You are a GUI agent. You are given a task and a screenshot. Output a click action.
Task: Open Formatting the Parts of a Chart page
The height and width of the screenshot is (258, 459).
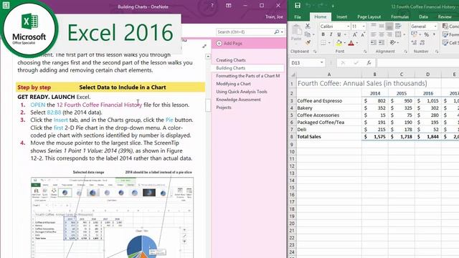tap(248, 76)
